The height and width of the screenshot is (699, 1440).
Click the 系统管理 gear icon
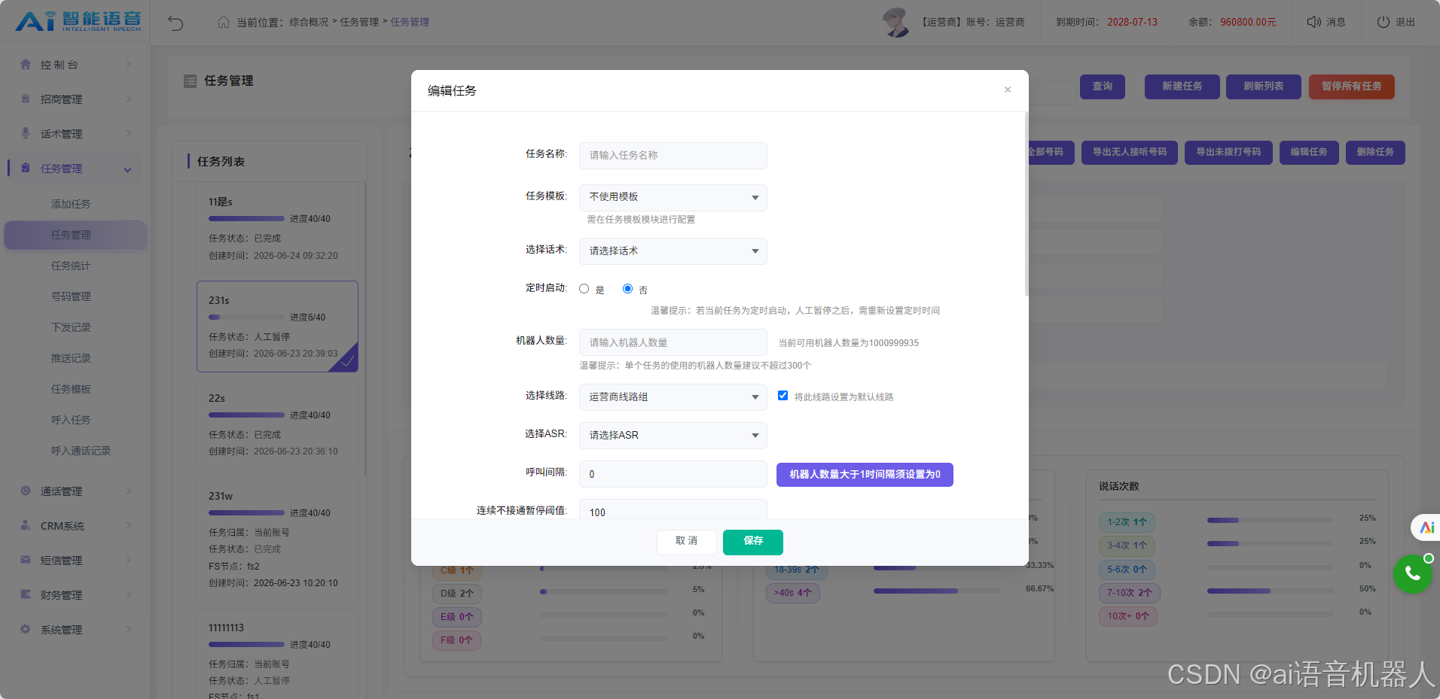(x=26, y=629)
